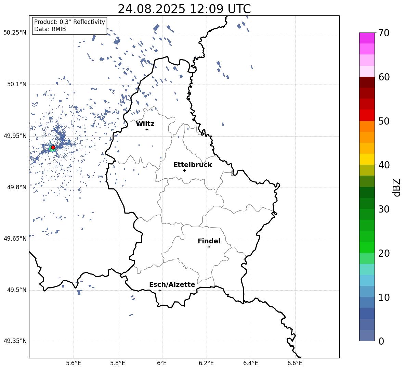Click the yellow colorbar segment above 40
The image size is (405, 370).
point(367,159)
